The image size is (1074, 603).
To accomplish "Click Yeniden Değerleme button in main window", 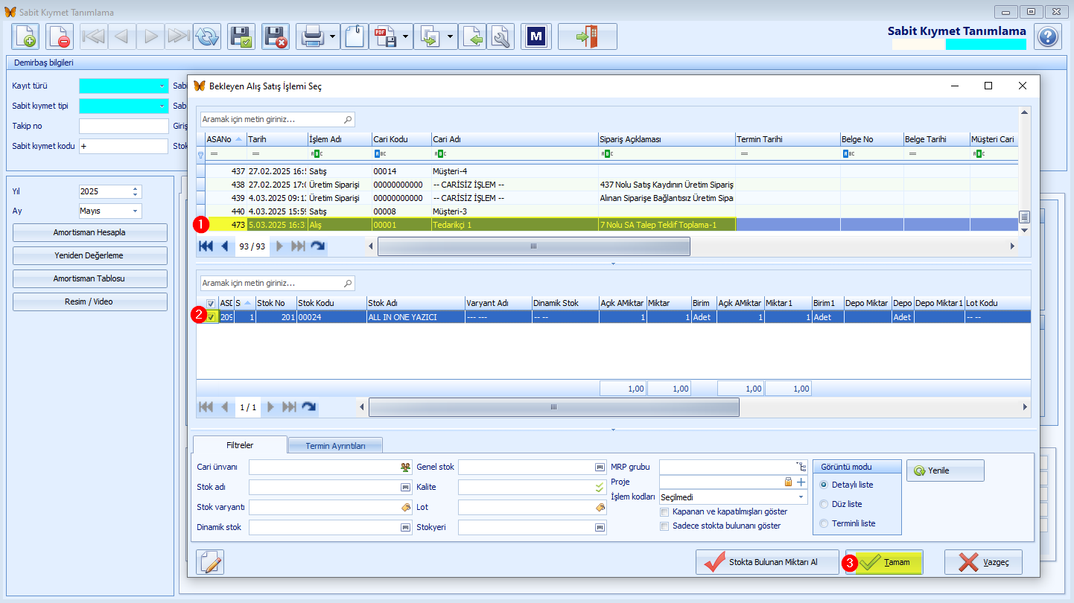I will click(89, 255).
